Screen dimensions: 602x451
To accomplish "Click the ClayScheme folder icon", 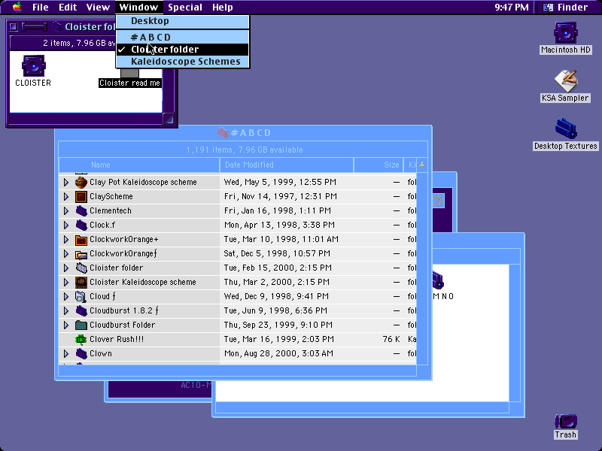I will coord(81,196).
